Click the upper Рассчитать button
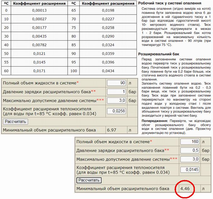Viewport: 213px width, 199px height. click(15, 121)
